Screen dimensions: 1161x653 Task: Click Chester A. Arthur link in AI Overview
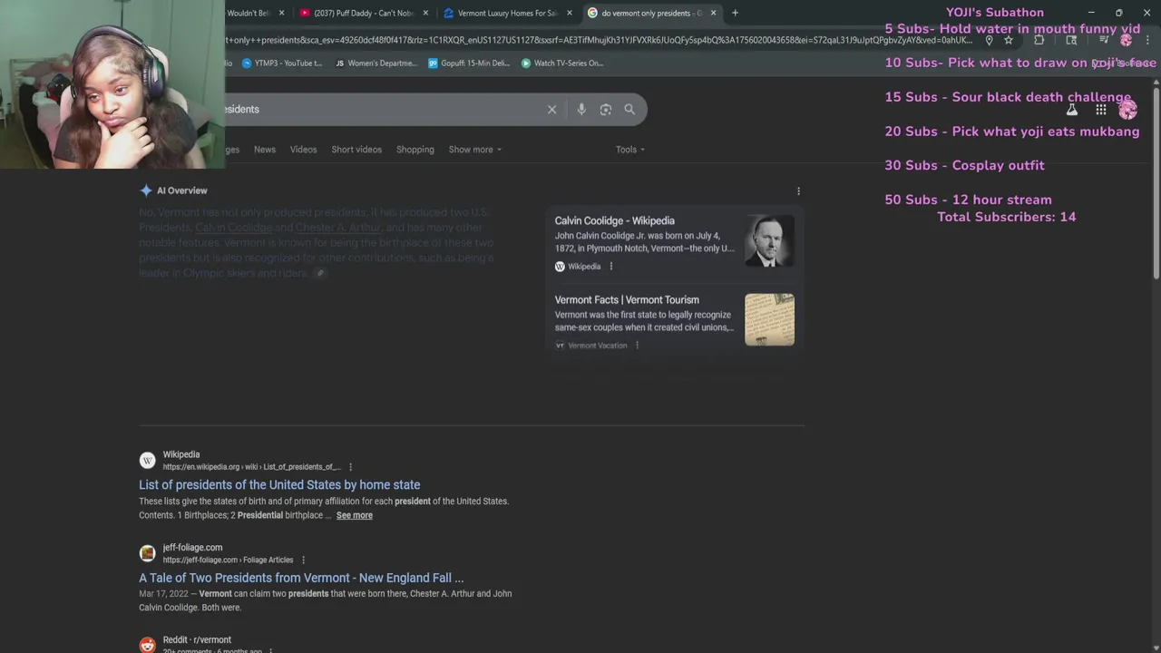(x=338, y=228)
